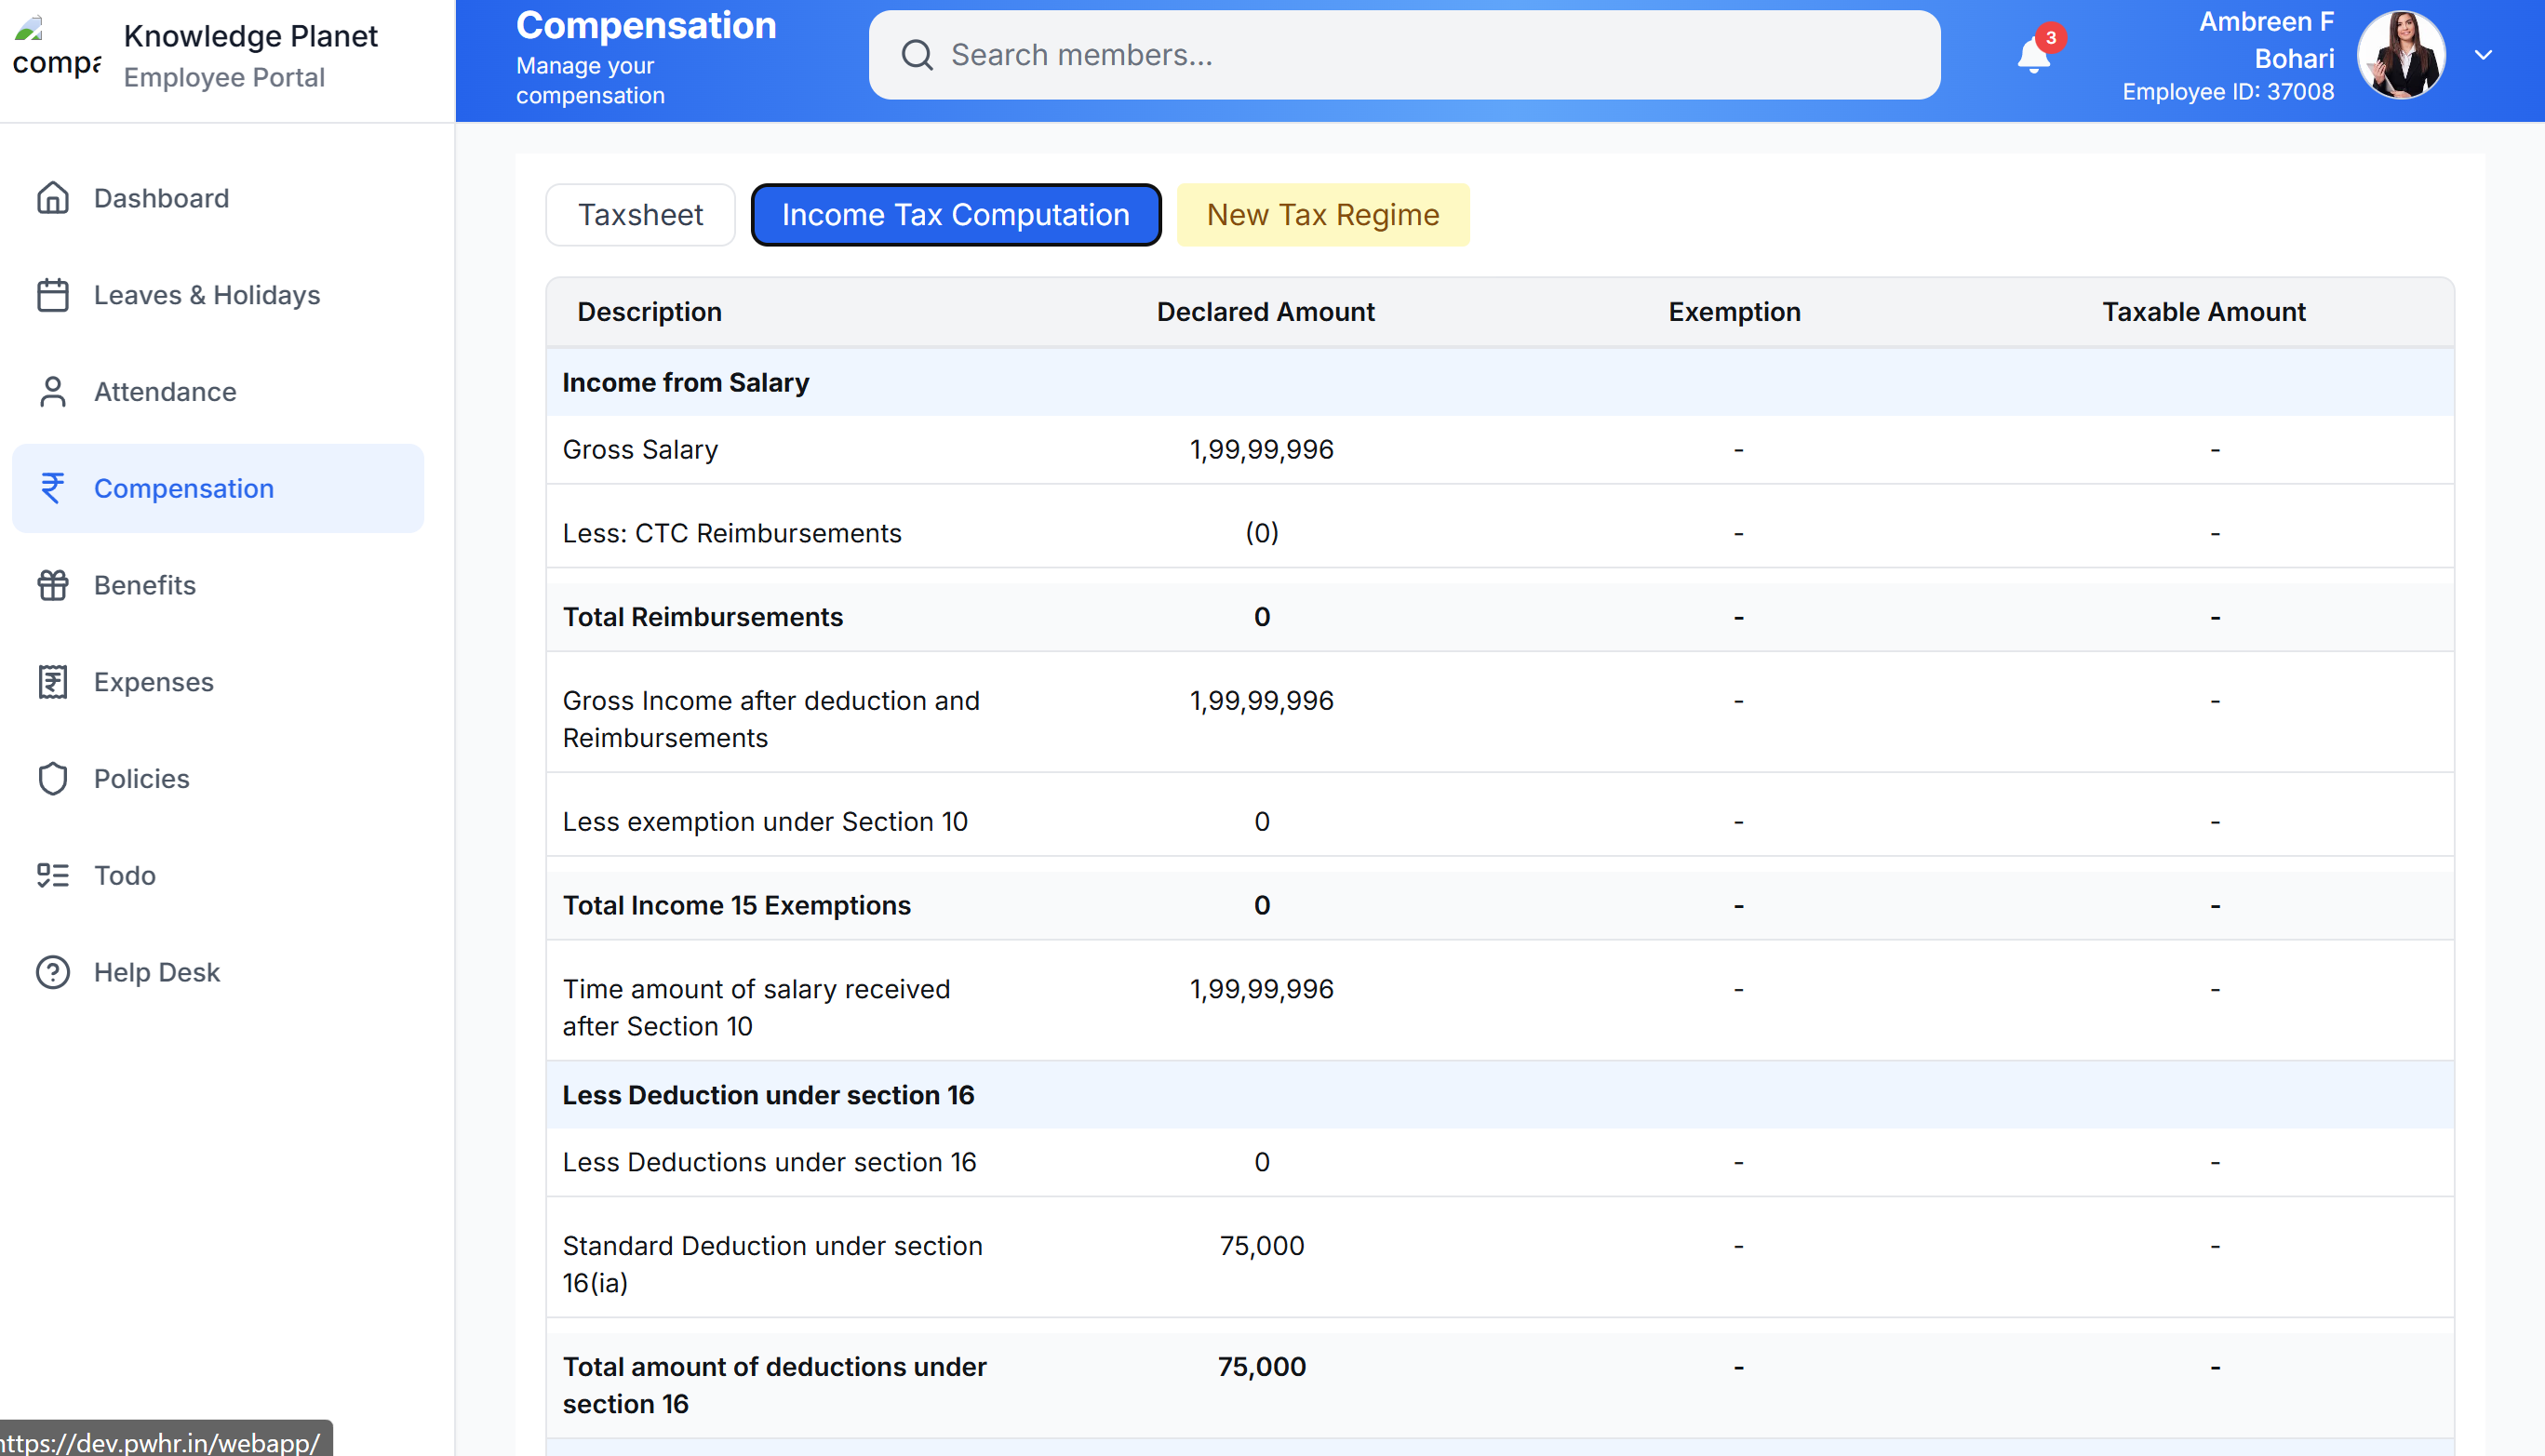Open Policies via the shield icon
2545x1456 pixels.
(53, 778)
